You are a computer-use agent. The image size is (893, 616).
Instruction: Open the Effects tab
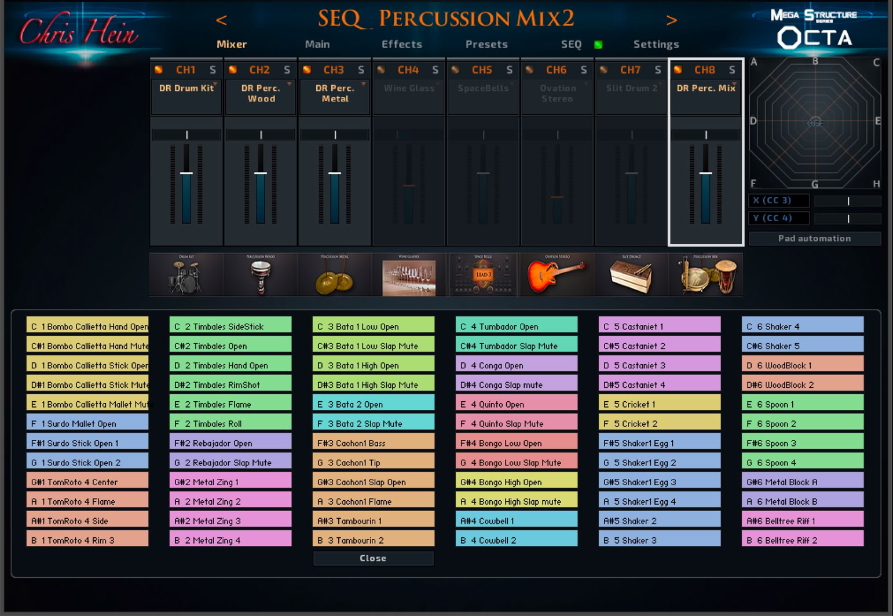pyautogui.click(x=402, y=45)
